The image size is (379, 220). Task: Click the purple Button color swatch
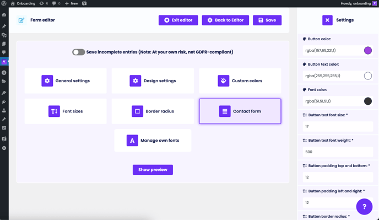pyautogui.click(x=367, y=50)
